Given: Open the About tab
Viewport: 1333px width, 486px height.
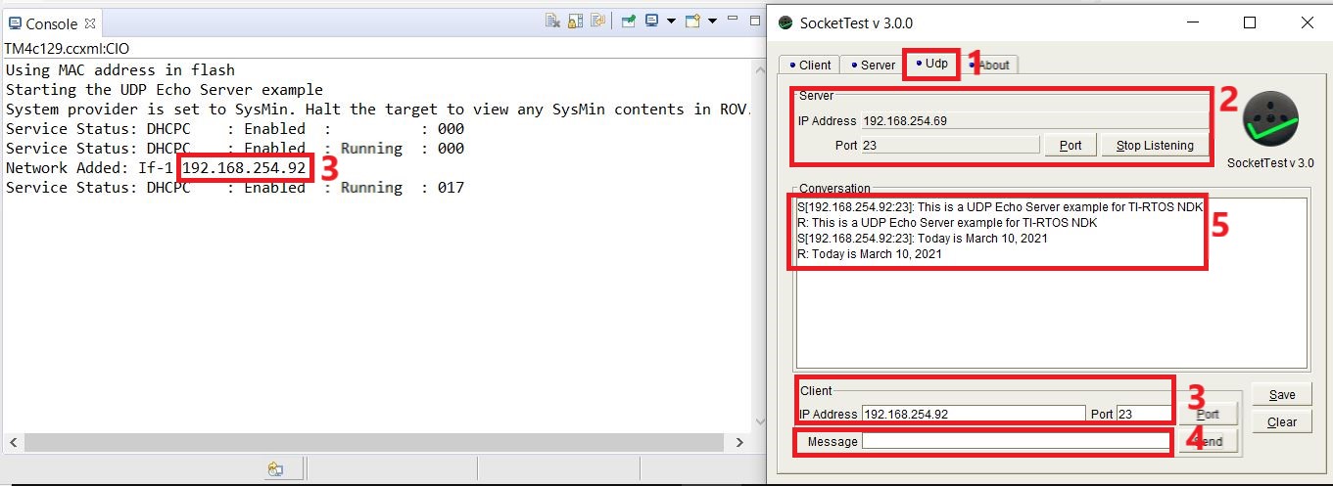Looking at the screenshot, I should pyautogui.click(x=991, y=66).
